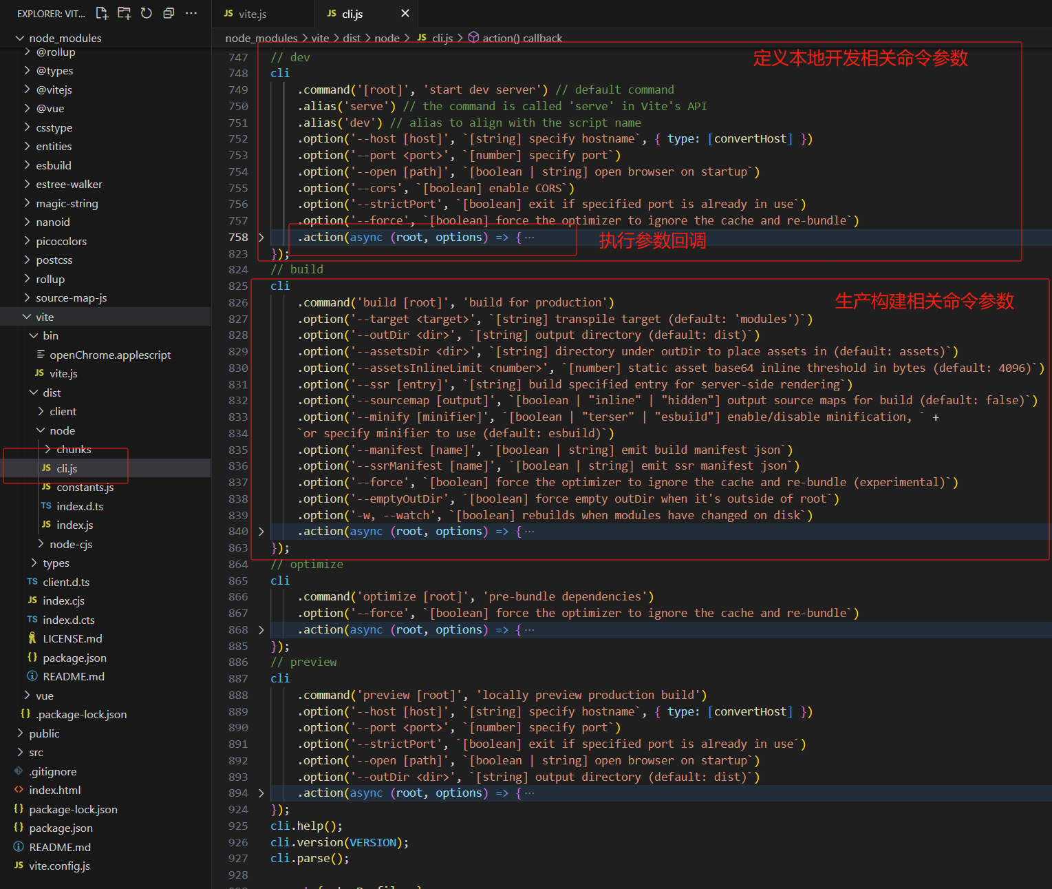Image resolution: width=1052 pixels, height=889 pixels.
Task: Open index.html file
Action: pyautogui.click(x=105, y=790)
